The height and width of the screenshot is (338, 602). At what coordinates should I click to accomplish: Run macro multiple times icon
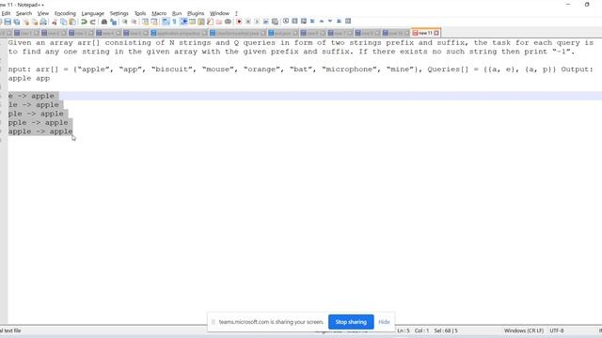coord(265,22)
